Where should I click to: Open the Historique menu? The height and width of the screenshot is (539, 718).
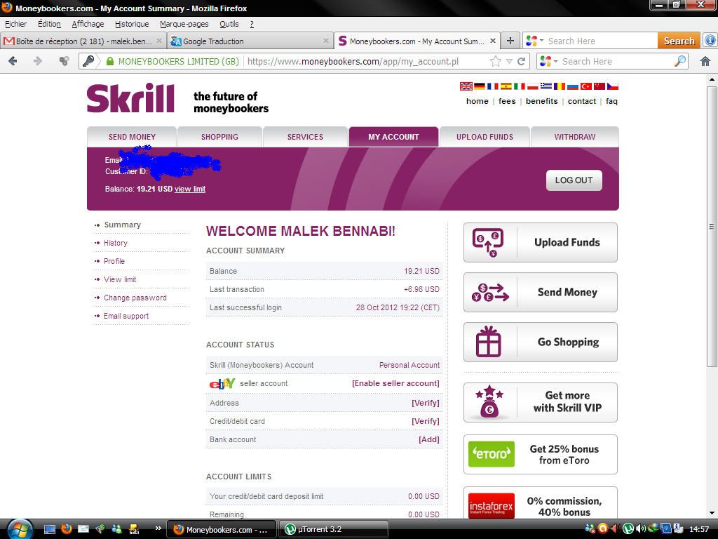point(132,24)
